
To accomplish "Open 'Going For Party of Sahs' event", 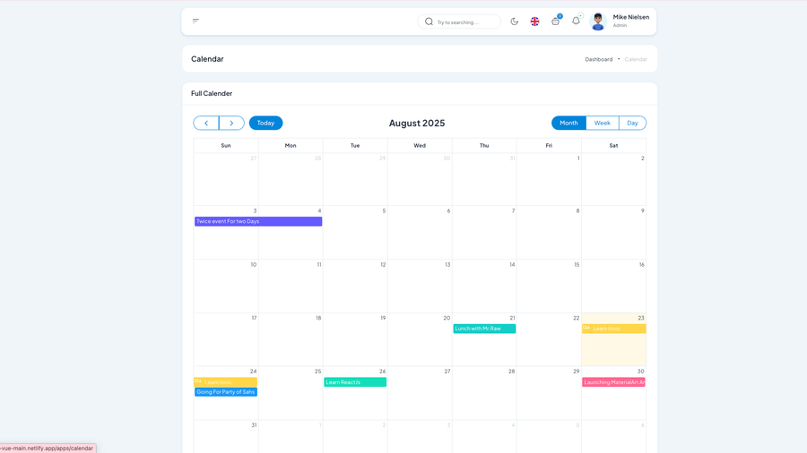I will click(226, 392).
